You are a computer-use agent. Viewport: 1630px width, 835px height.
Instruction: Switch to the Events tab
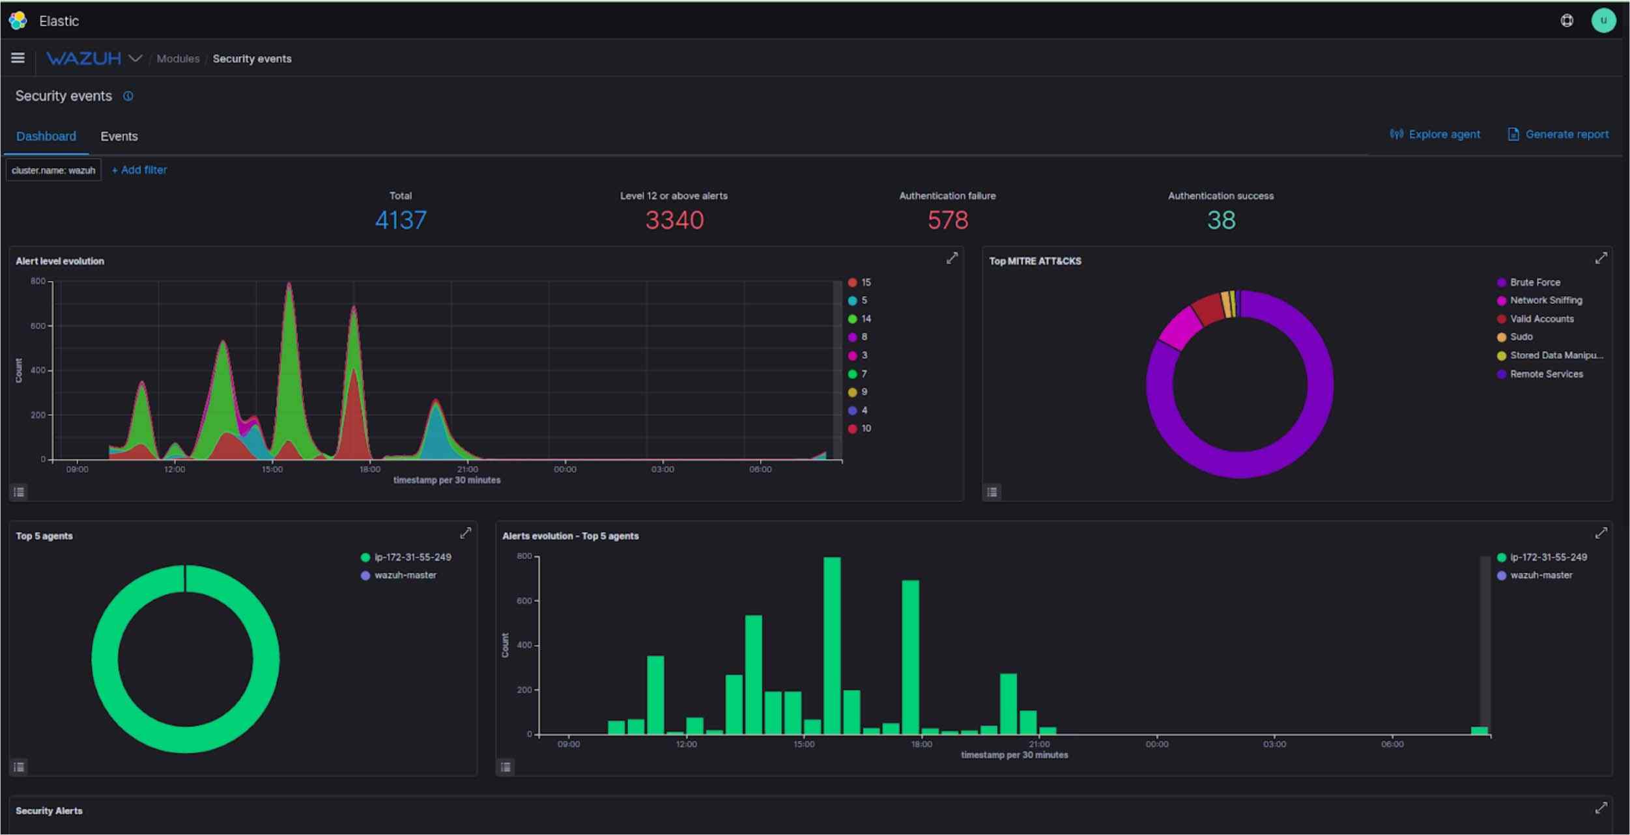click(119, 136)
